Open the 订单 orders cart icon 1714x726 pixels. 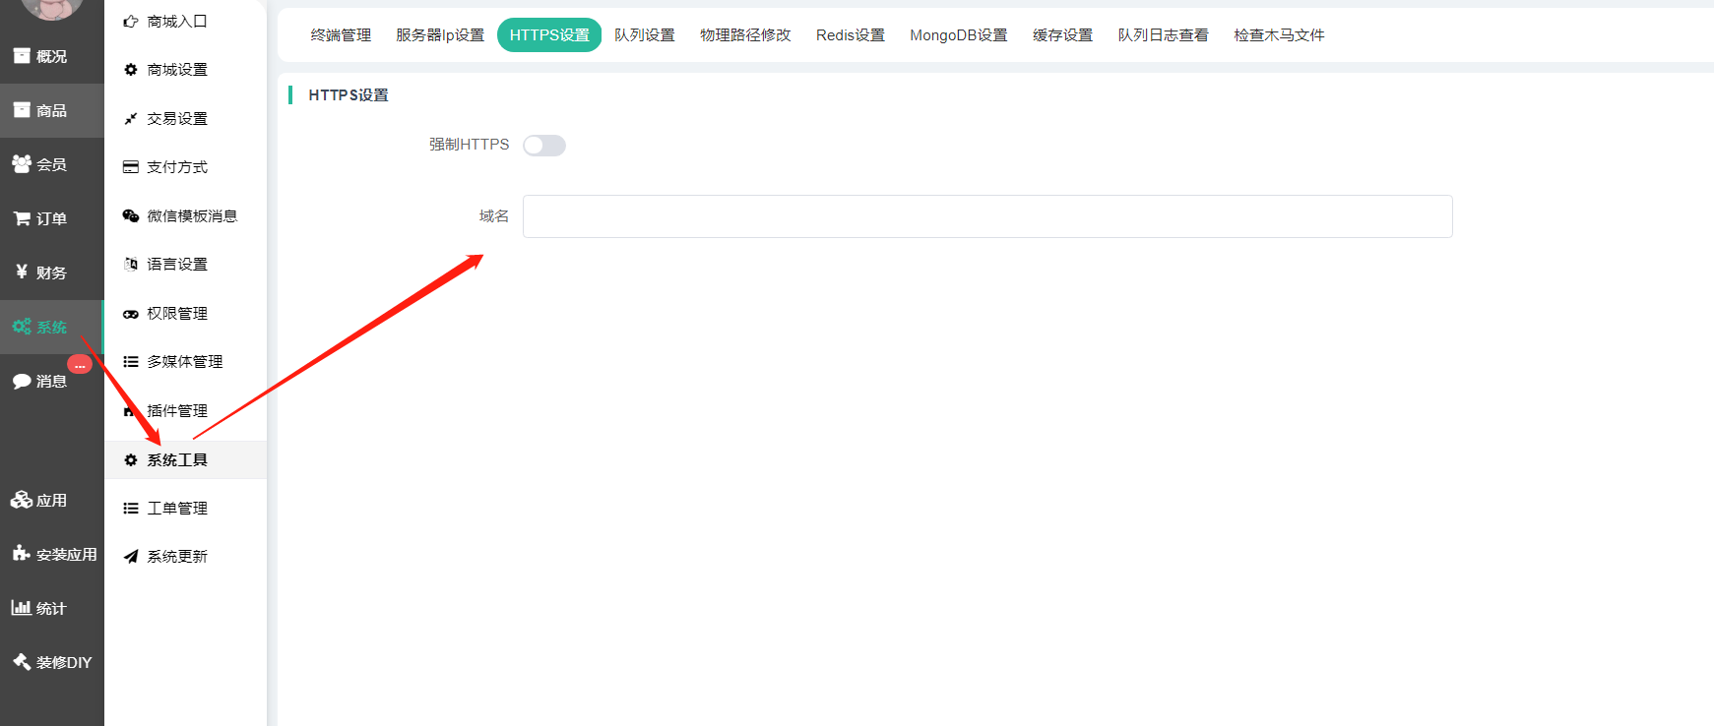pos(22,218)
